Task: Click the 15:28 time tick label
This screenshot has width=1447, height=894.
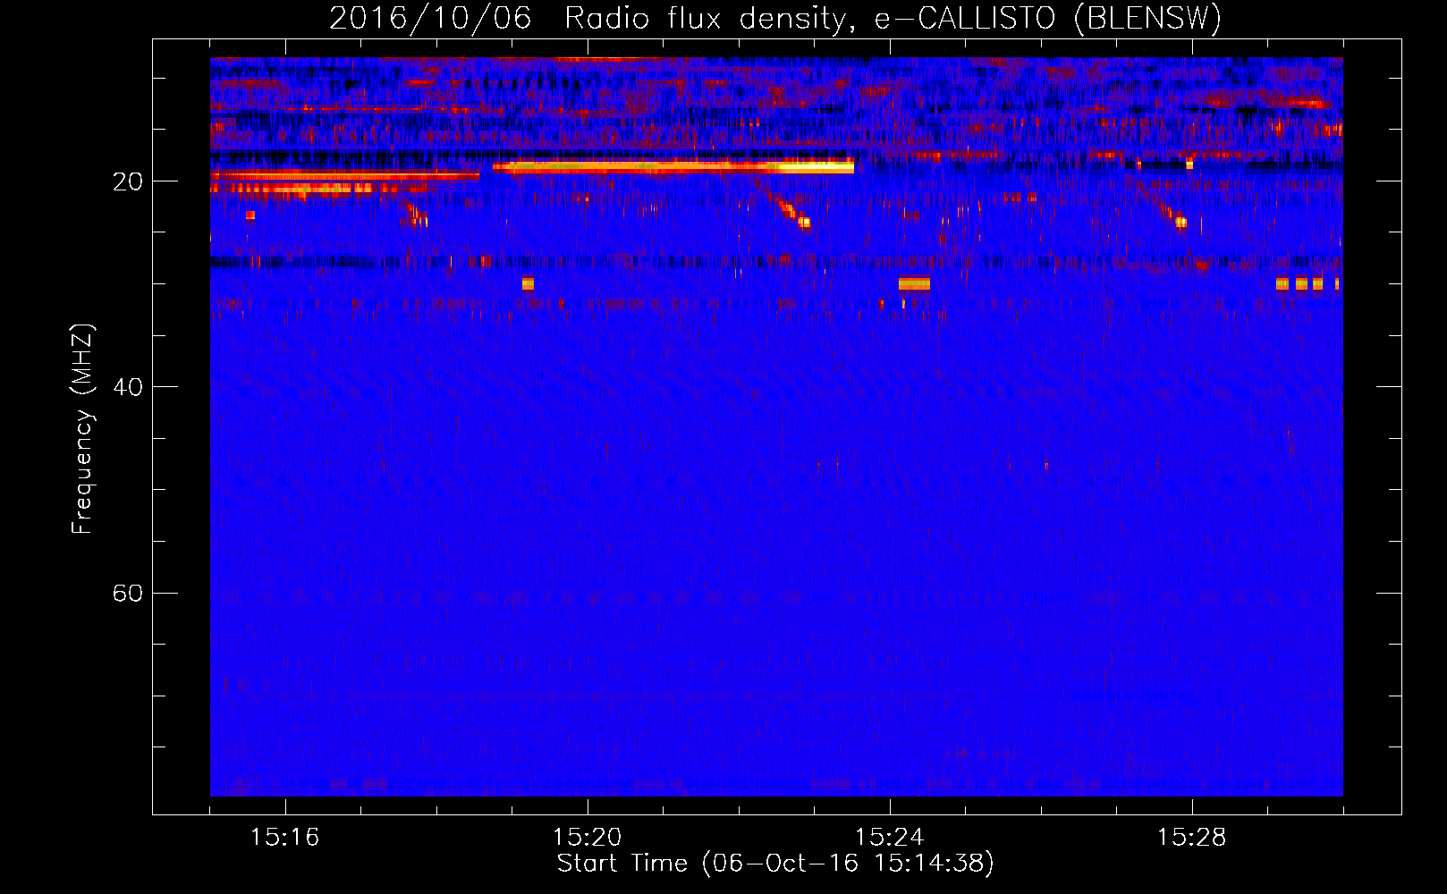Action: (1191, 838)
